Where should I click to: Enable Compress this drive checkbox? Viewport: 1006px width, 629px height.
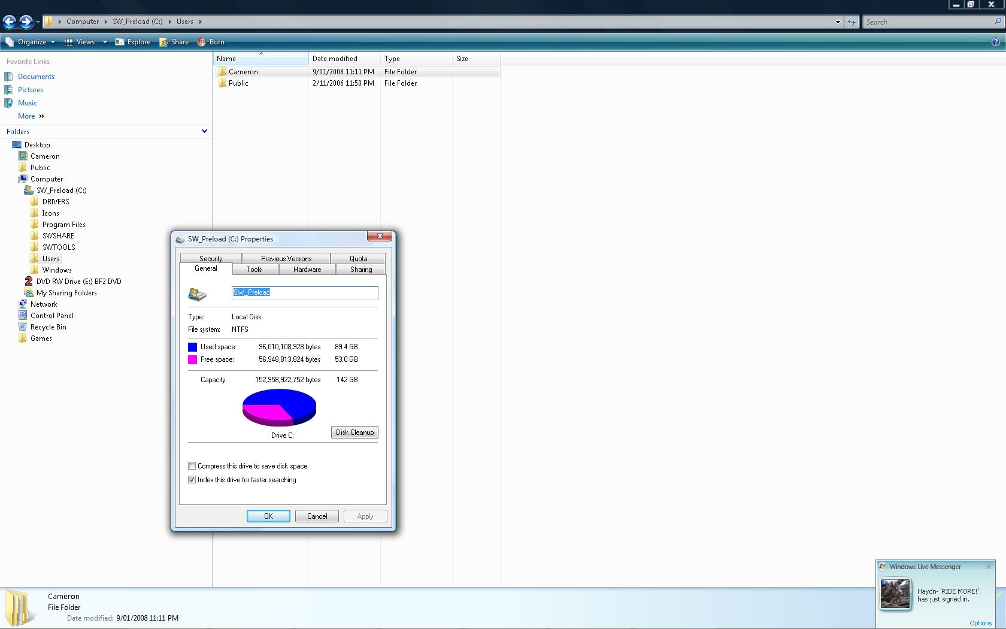click(x=192, y=466)
